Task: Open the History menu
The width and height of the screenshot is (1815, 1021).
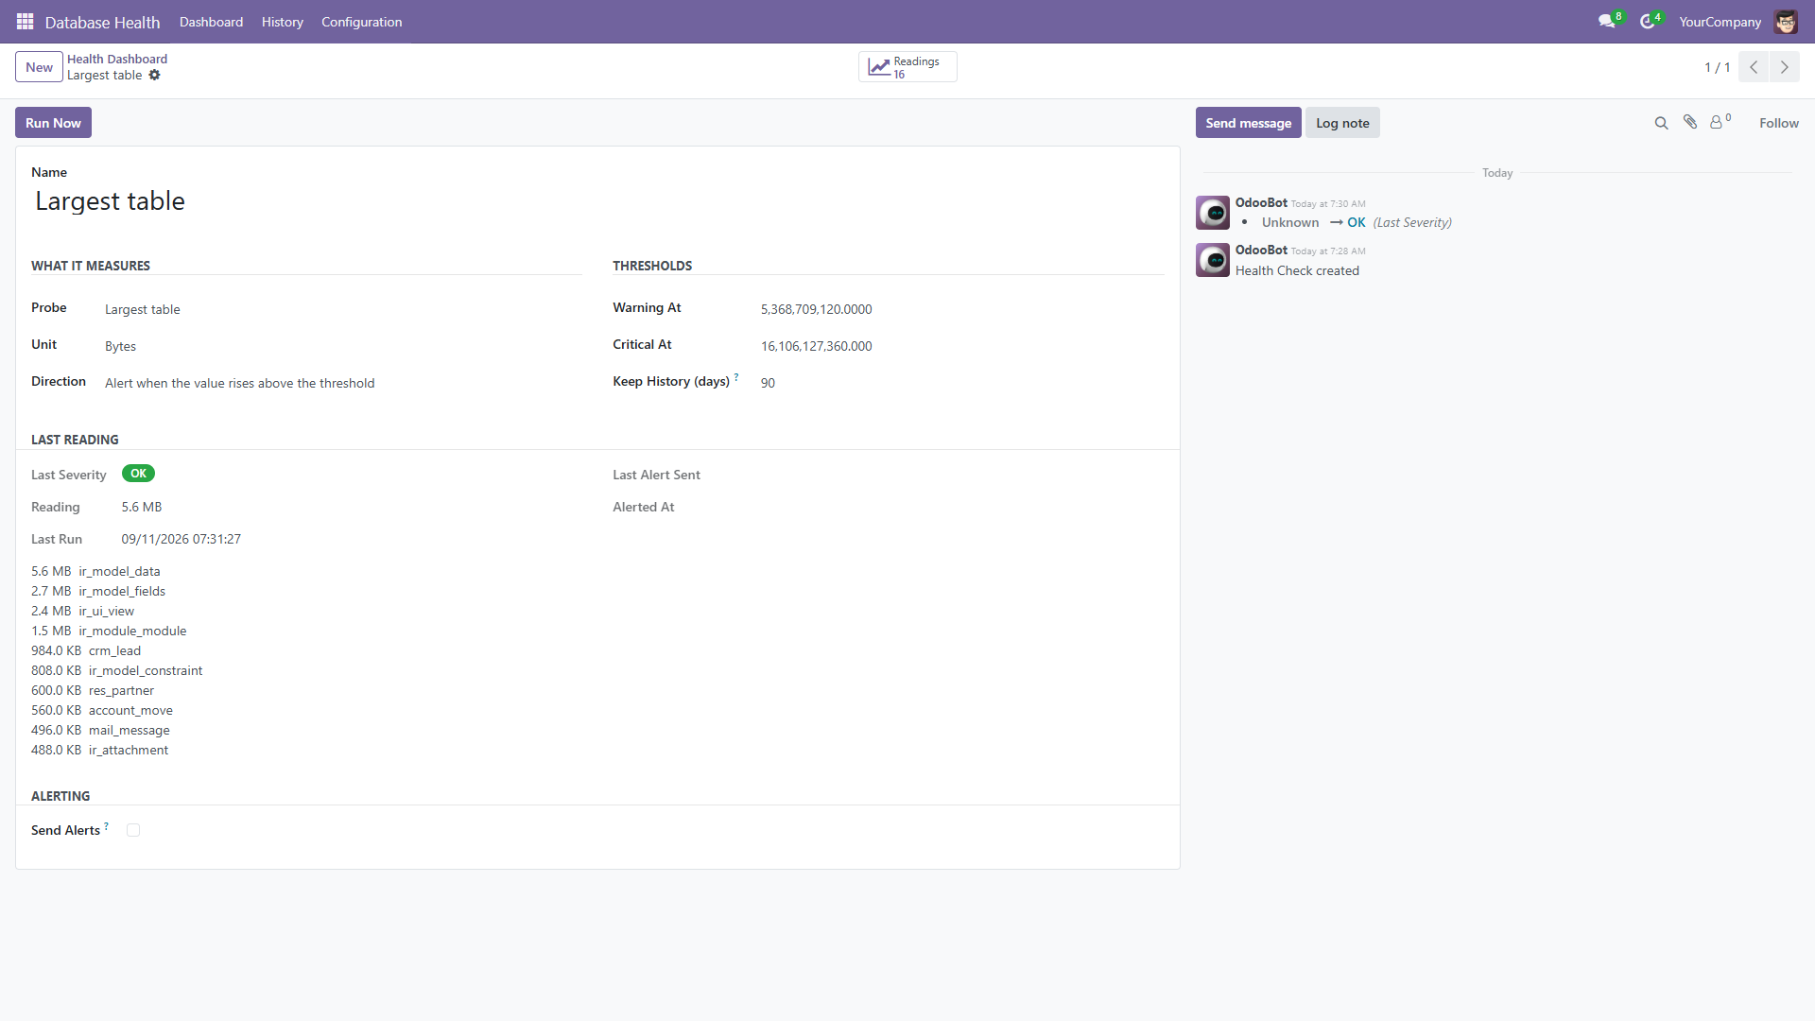Action: tap(282, 22)
